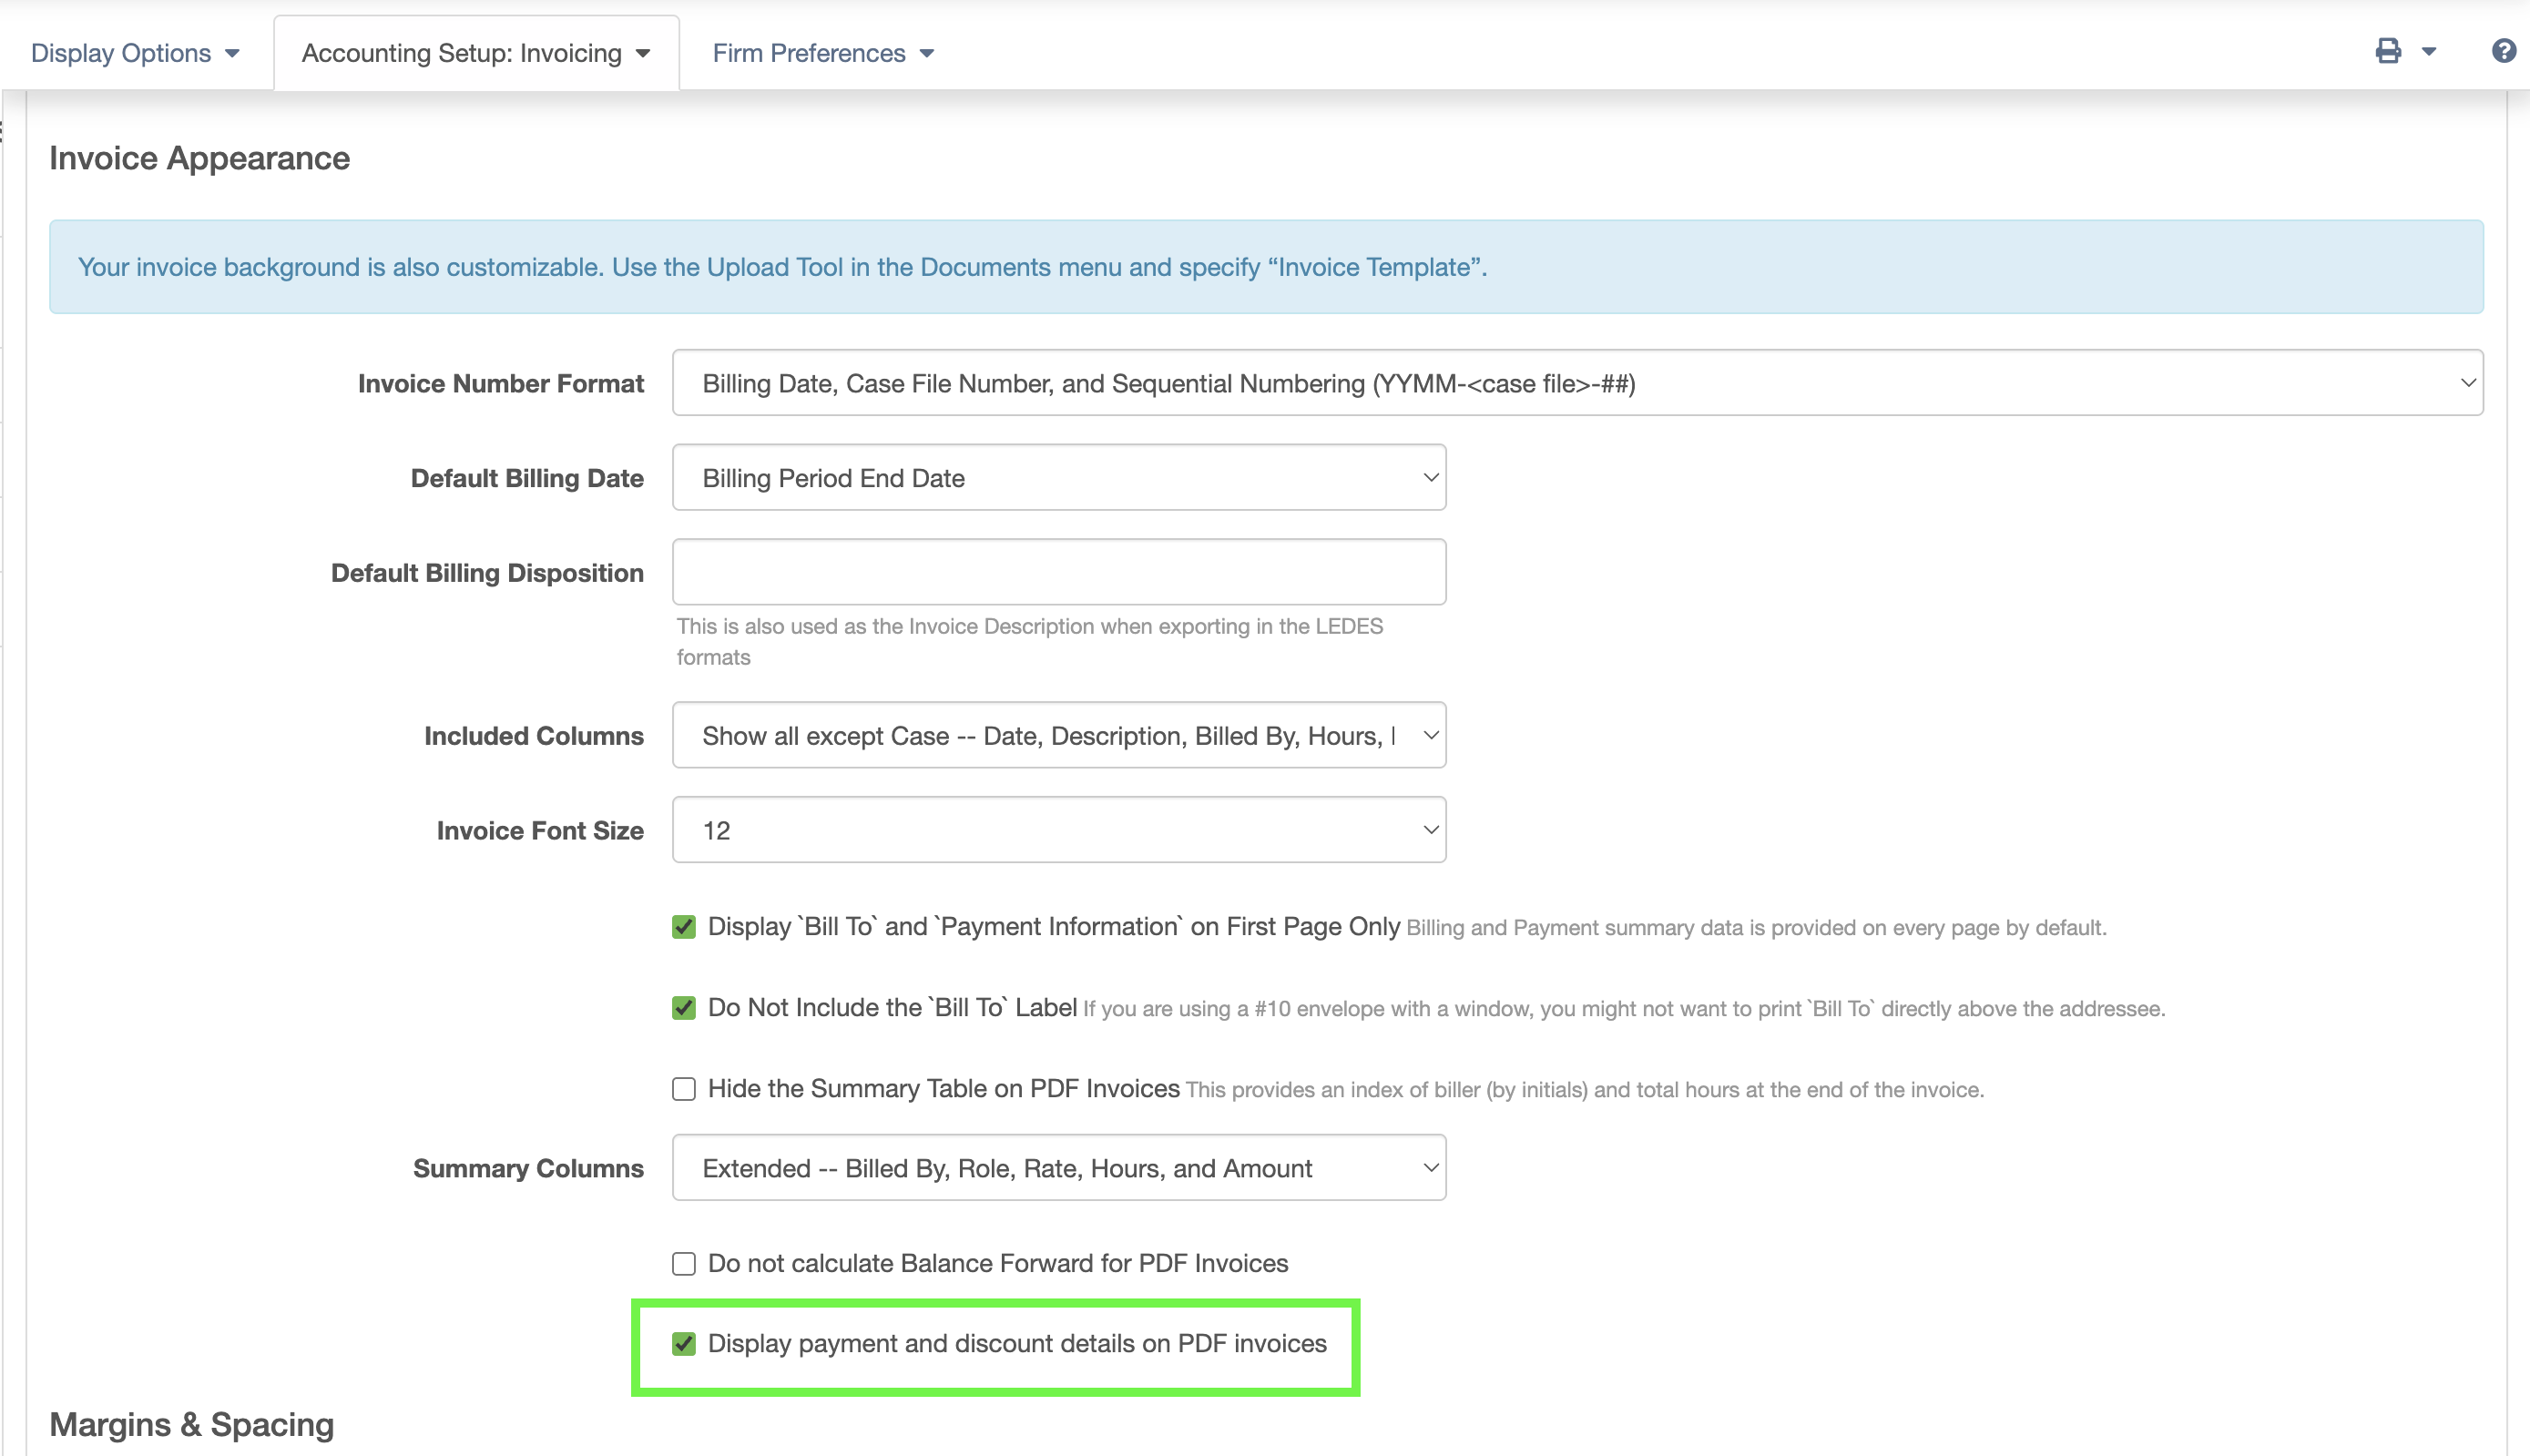The image size is (2530, 1456).
Task: Open the Default Billing Date dropdown
Action: [1059, 478]
